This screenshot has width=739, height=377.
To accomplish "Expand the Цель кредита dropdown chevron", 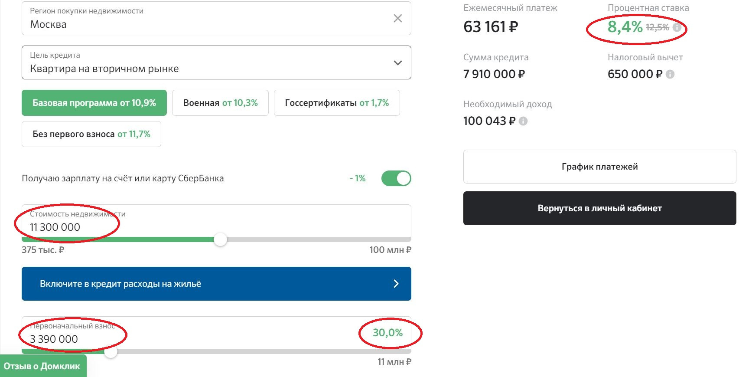I will [397, 63].
